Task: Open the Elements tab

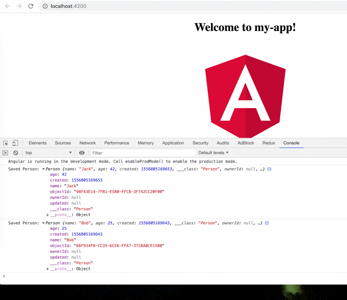Action: pos(38,143)
